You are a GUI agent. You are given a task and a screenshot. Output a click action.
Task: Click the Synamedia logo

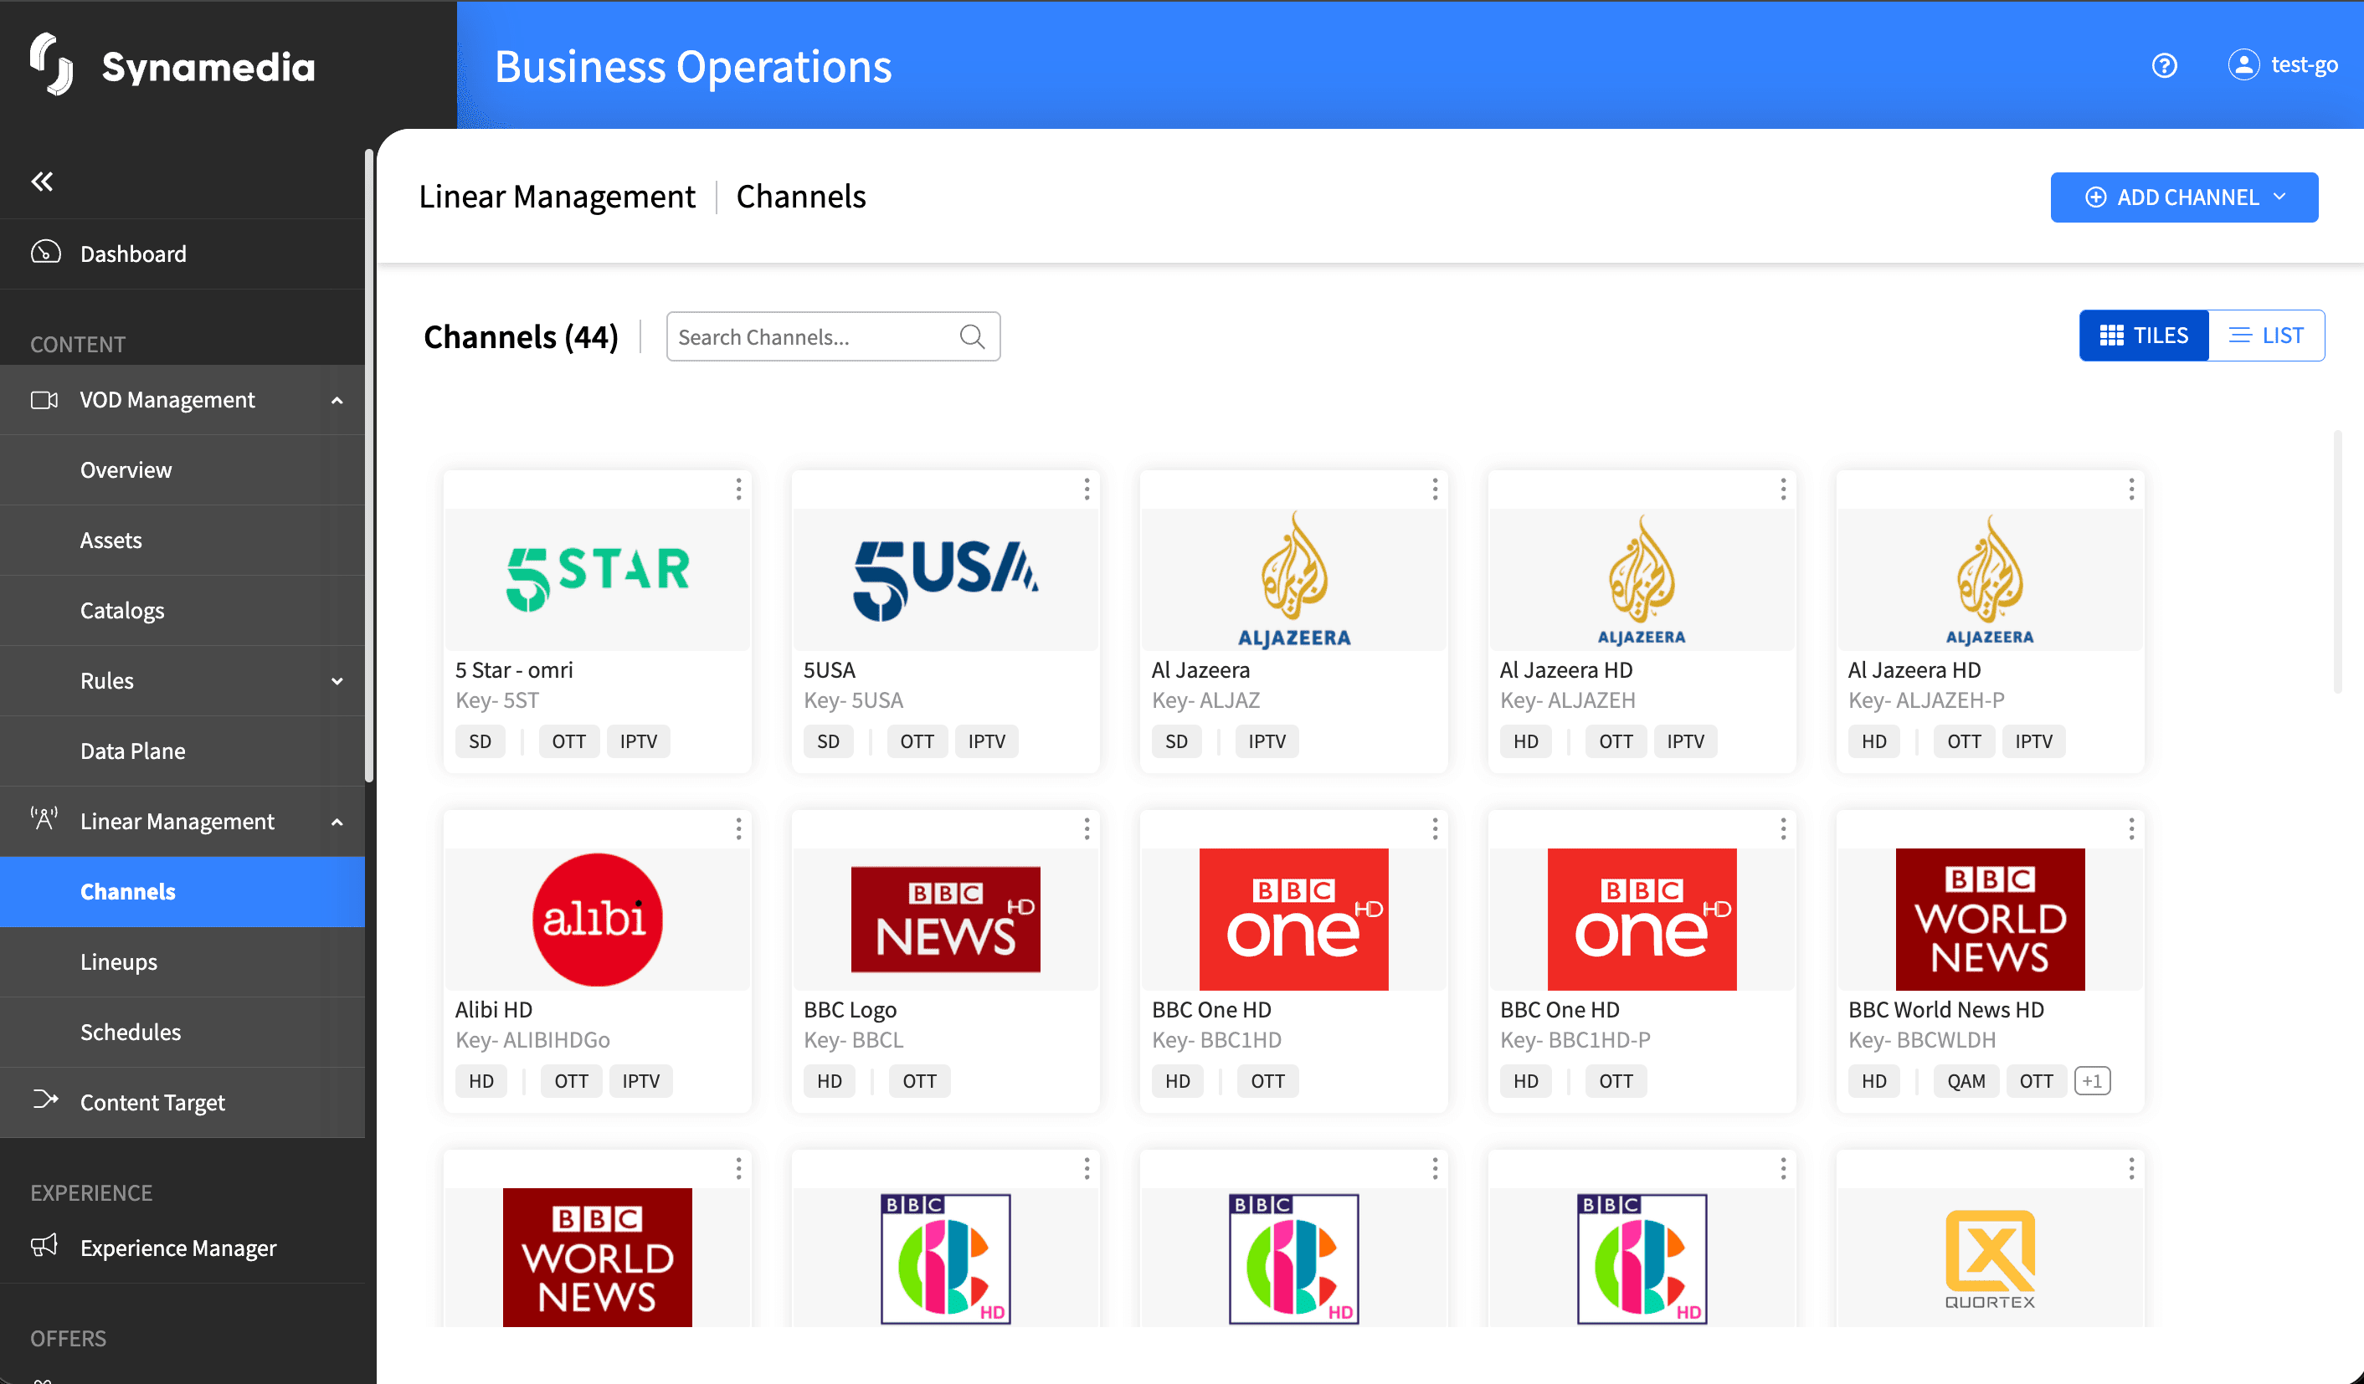click(172, 64)
